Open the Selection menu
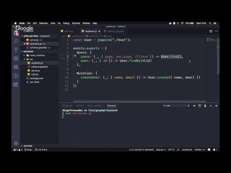231x173 pixels. (x=44, y=23)
